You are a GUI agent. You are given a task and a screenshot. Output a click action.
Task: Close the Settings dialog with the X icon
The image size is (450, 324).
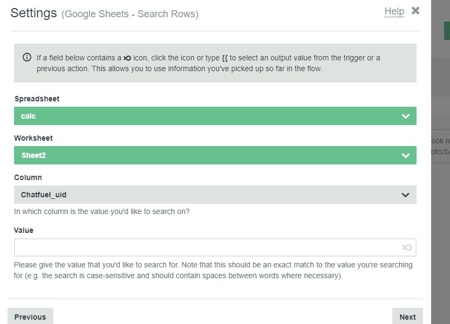pos(415,11)
